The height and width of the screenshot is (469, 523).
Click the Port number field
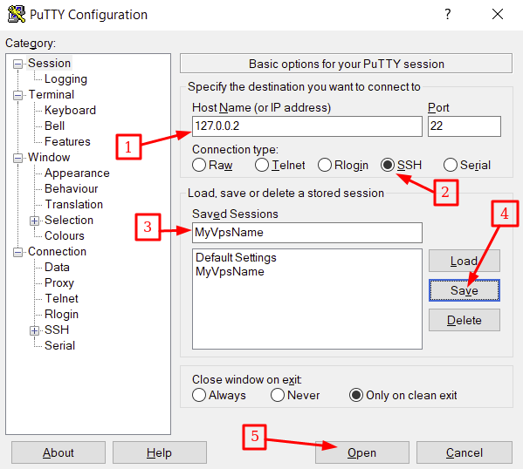465,126
